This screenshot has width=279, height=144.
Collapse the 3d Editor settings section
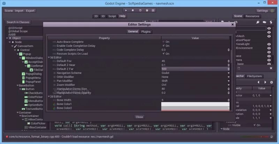point(49,58)
